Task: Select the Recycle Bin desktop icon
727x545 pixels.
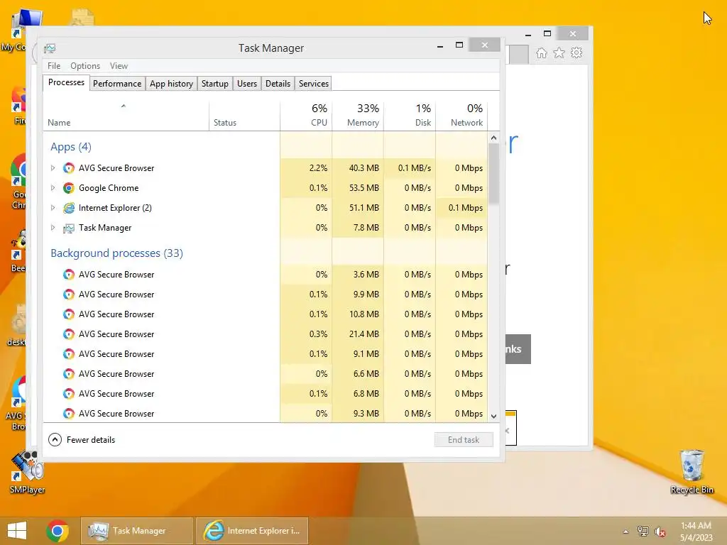Action: coord(692,472)
